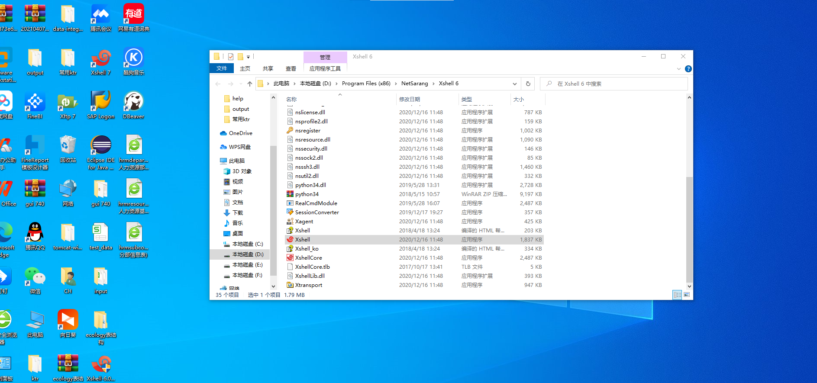Select the XshellCore application file
The width and height of the screenshot is (817, 383).
414,257
